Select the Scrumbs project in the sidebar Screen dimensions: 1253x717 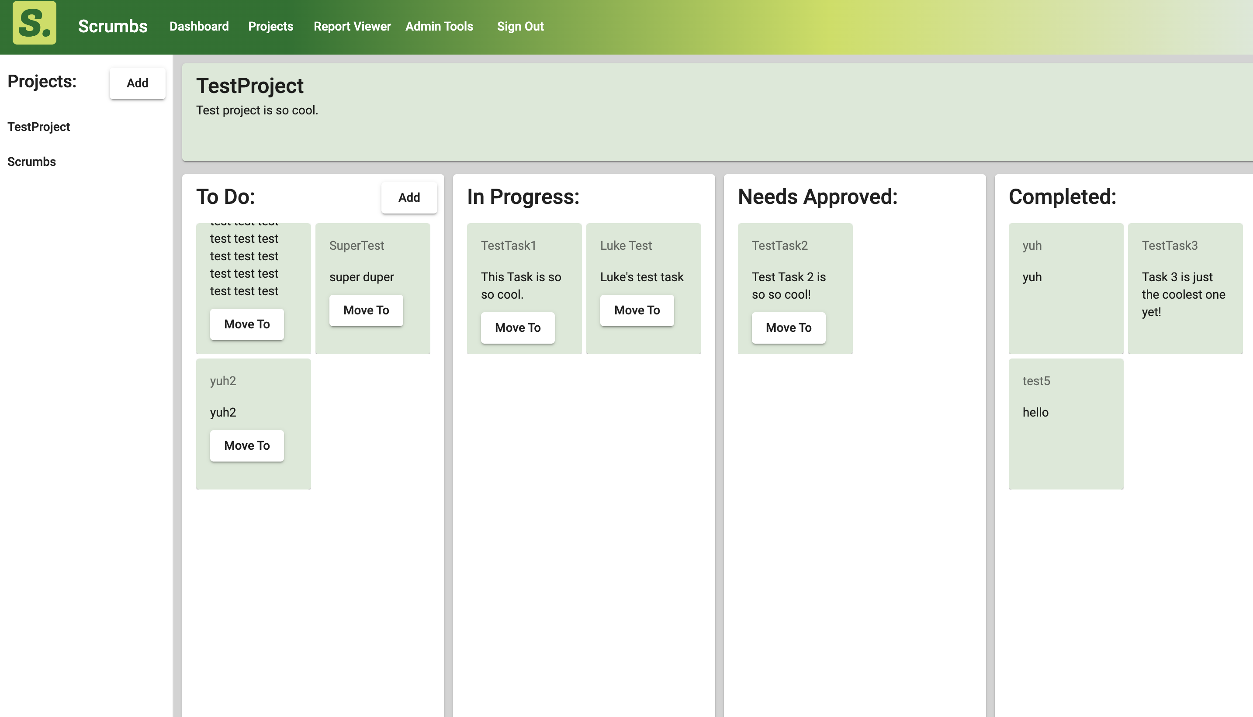31,162
